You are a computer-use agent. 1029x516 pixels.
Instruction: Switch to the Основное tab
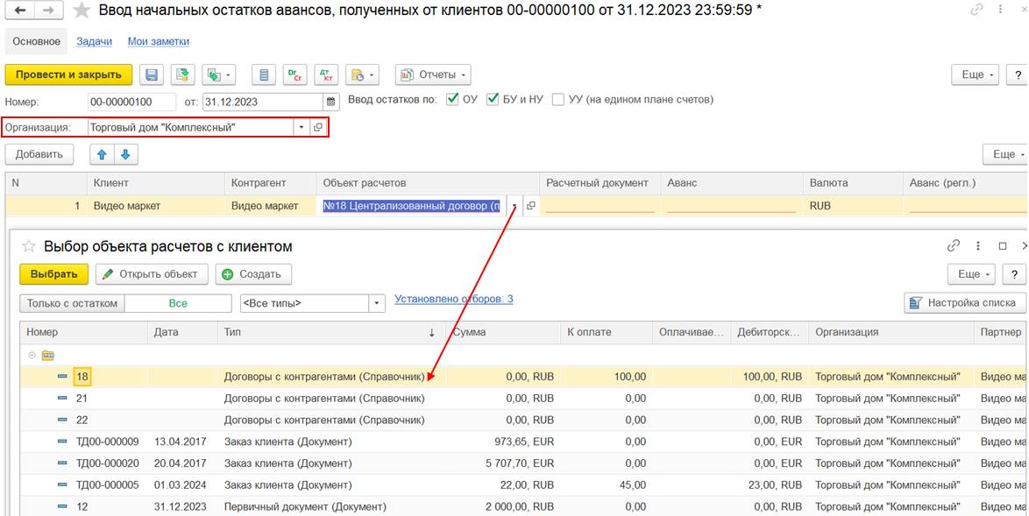(37, 41)
